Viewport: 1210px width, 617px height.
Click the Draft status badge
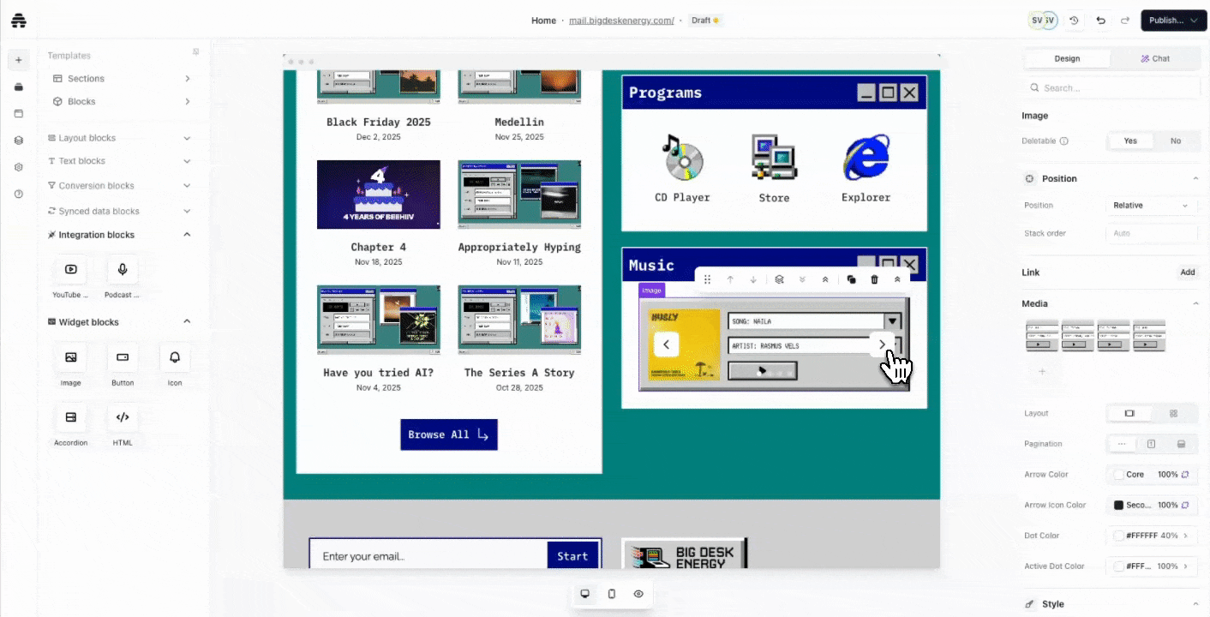[x=705, y=21]
